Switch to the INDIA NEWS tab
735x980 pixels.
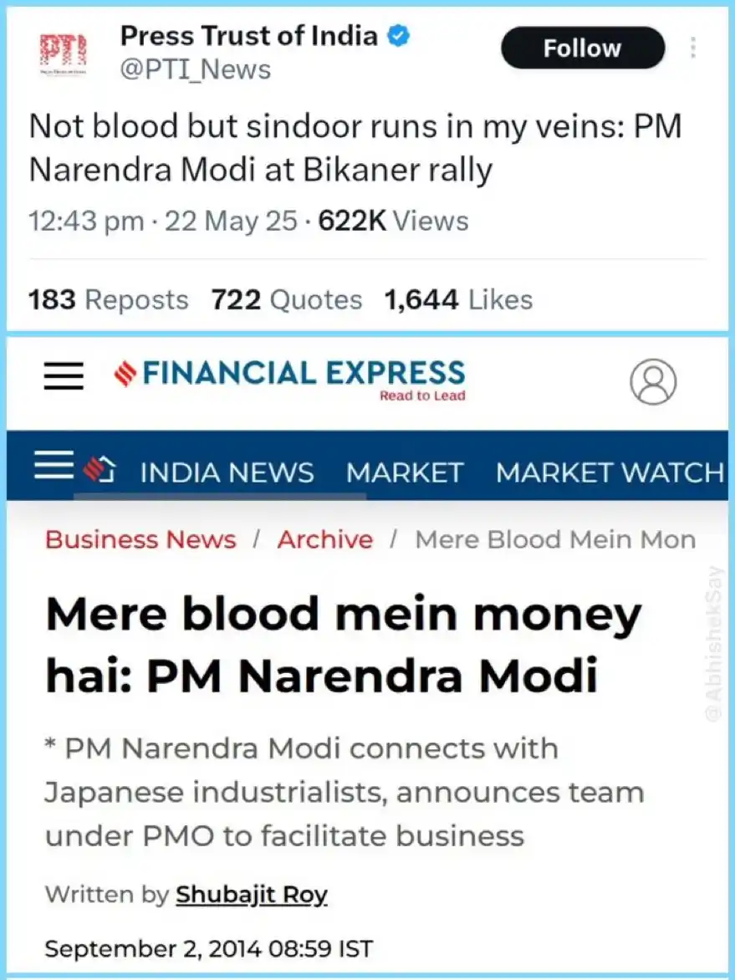point(227,472)
